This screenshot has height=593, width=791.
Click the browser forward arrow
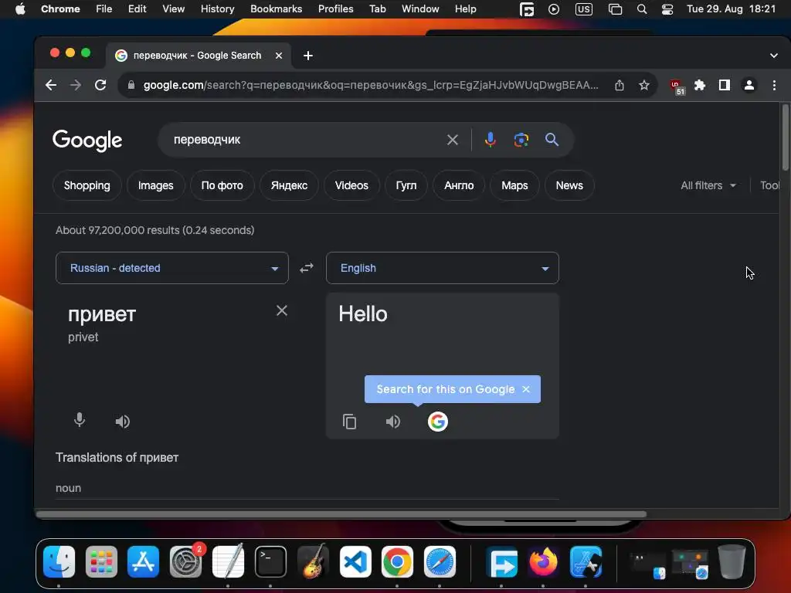click(76, 85)
